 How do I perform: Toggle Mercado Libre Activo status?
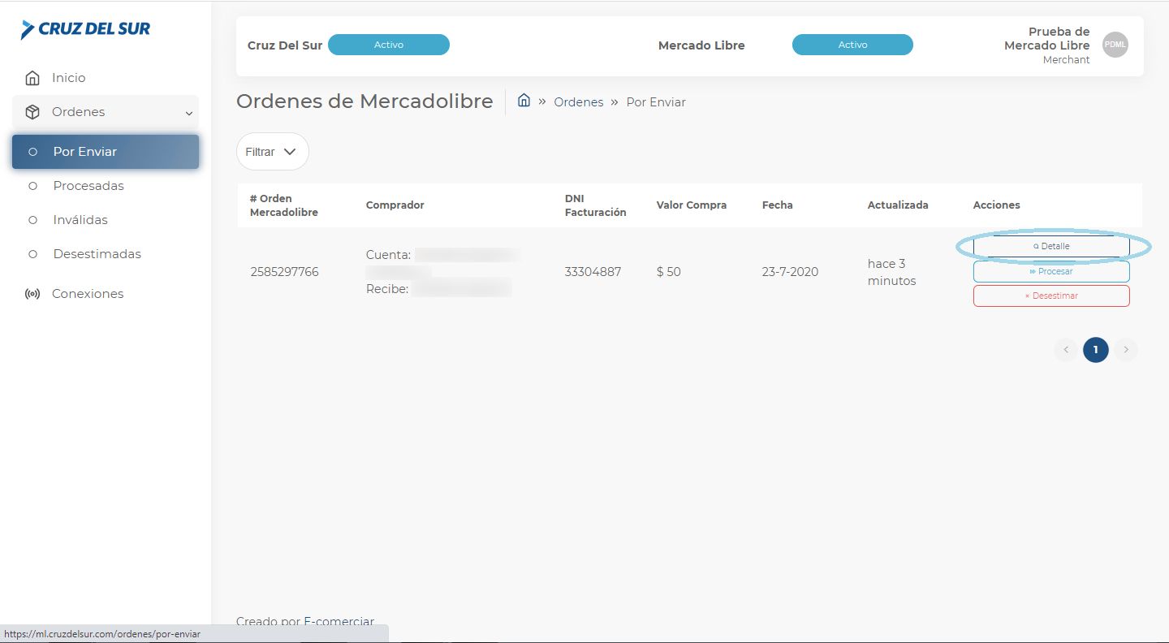[x=852, y=45]
